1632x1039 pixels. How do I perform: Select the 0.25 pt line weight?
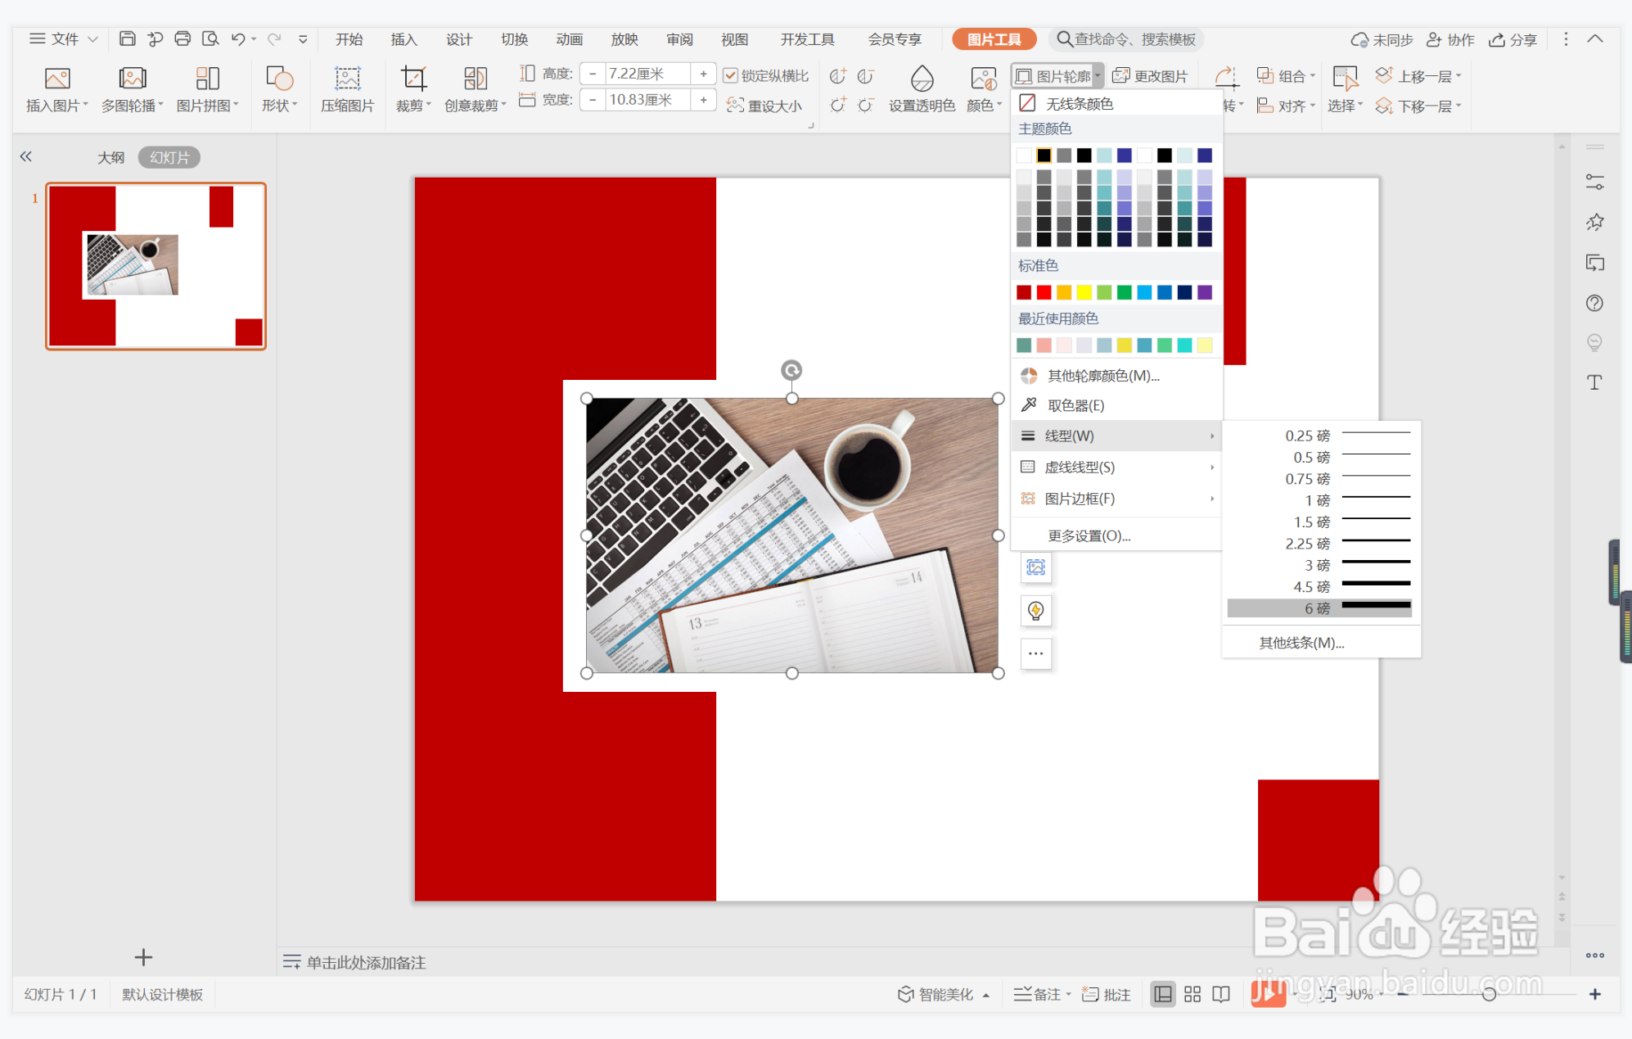point(1319,436)
